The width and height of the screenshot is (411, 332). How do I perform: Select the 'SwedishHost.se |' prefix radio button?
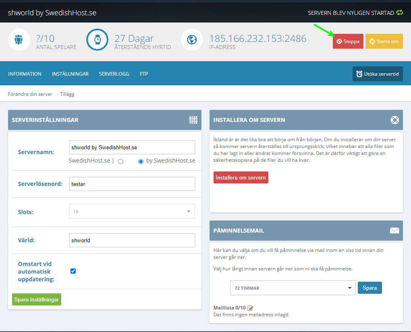coord(120,161)
